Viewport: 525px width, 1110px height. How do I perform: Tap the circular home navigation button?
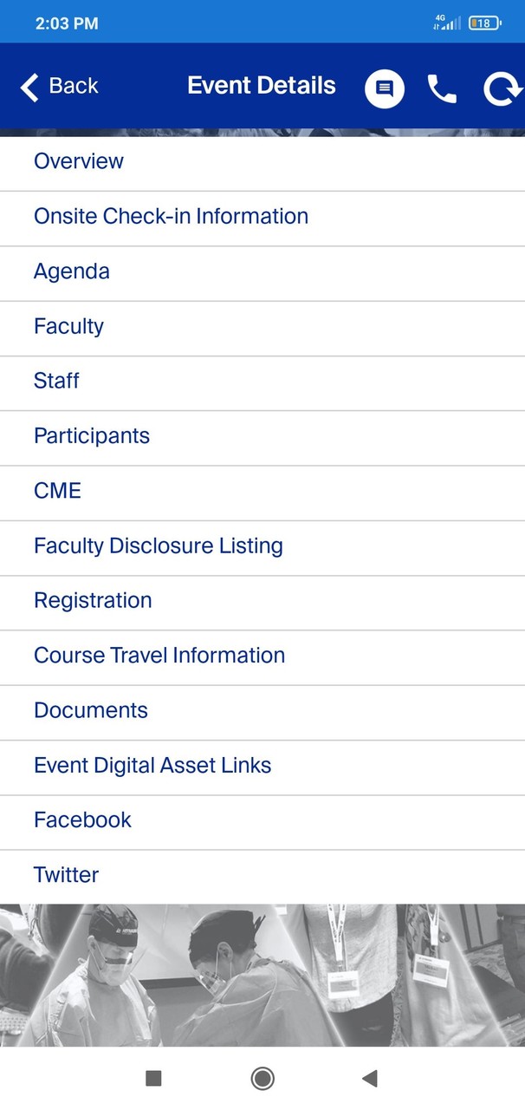pos(262,1078)
